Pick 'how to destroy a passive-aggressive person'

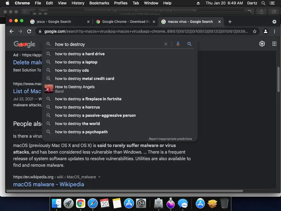(x=120, y=115)
